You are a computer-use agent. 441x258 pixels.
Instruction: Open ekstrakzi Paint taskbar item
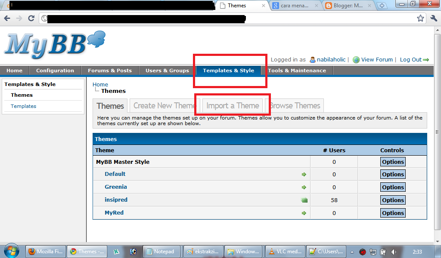(x=203, y=252)
